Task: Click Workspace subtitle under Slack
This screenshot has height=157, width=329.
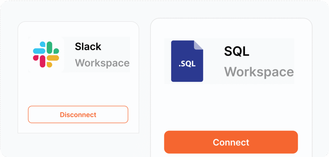Action: click(102, 63)
